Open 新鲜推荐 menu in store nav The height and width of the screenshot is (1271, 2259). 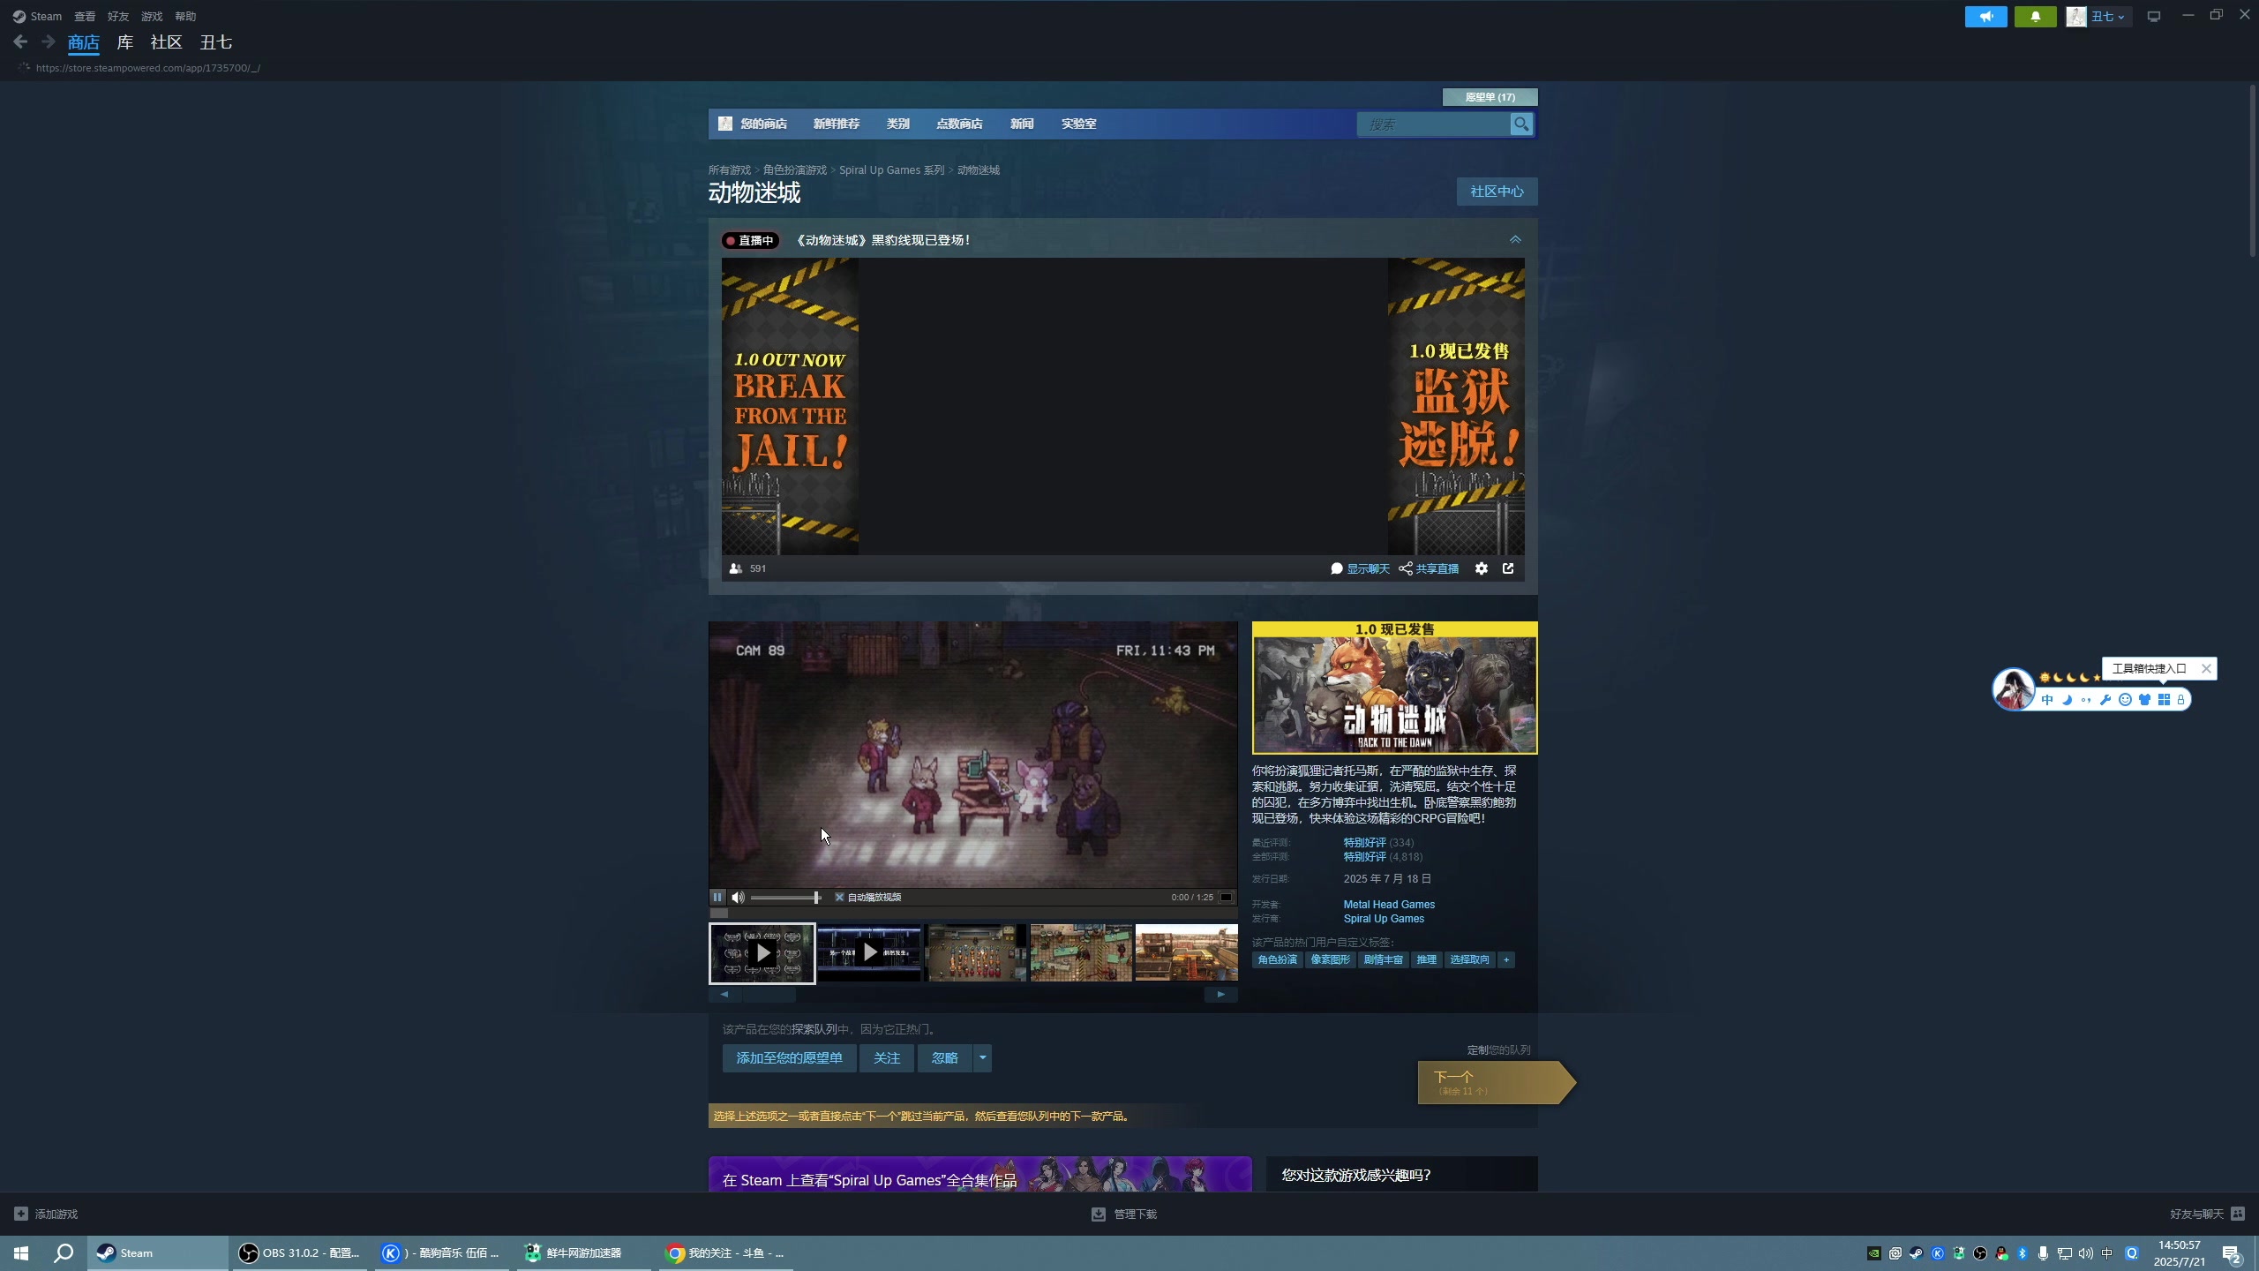[x=836, y=124]
